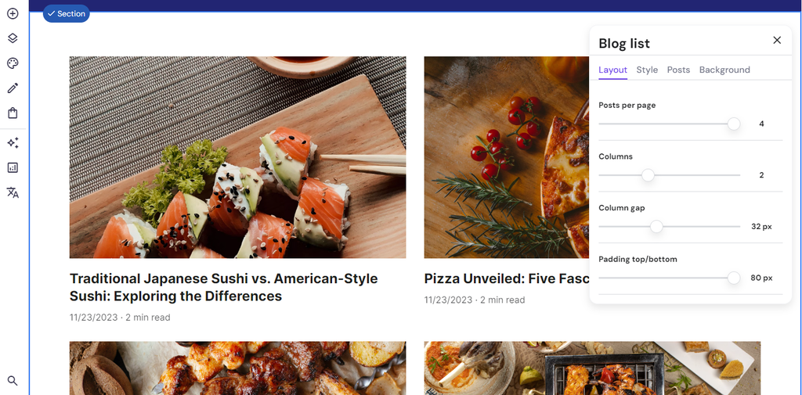Click the Section badge button
The height and width of the screenshot is (395, 802).
tap(66, 14)
